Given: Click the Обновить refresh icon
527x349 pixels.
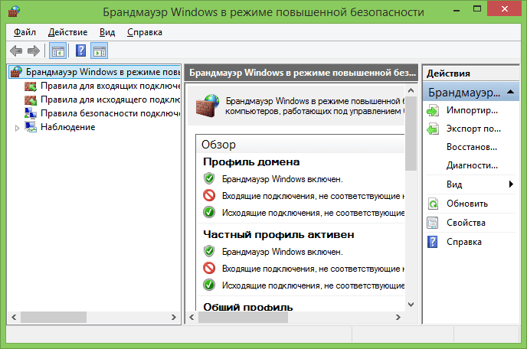Looking at the screenshot, I should click(x=433, y=204).
